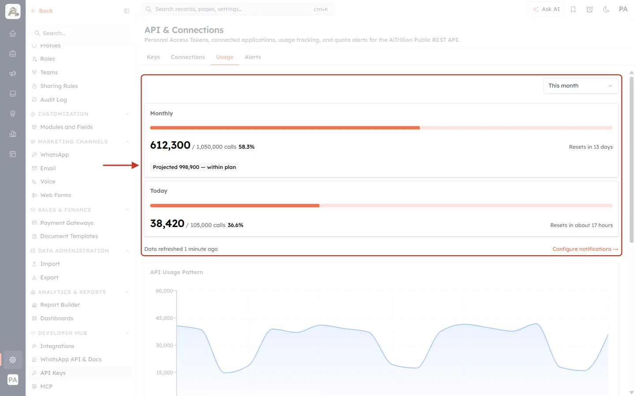The width and height of the screenshot is (635, 396).
Task: Switch to the Connections tab
Action: click(188, 57)
